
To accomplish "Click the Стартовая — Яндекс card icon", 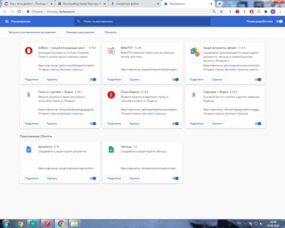I will (194, 95).
